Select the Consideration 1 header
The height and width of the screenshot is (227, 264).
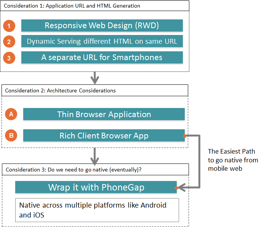(94, 6)
